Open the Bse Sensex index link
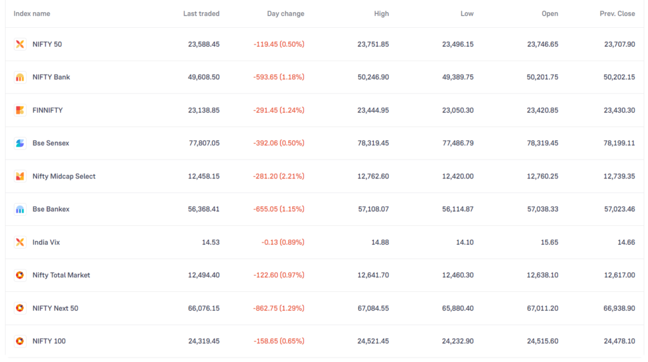Image resolution: width=648 pixels, height=362 pixels. 51,143
